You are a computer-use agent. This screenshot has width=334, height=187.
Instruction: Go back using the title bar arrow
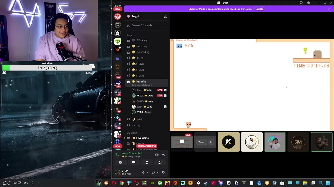(x=115, y=3)
